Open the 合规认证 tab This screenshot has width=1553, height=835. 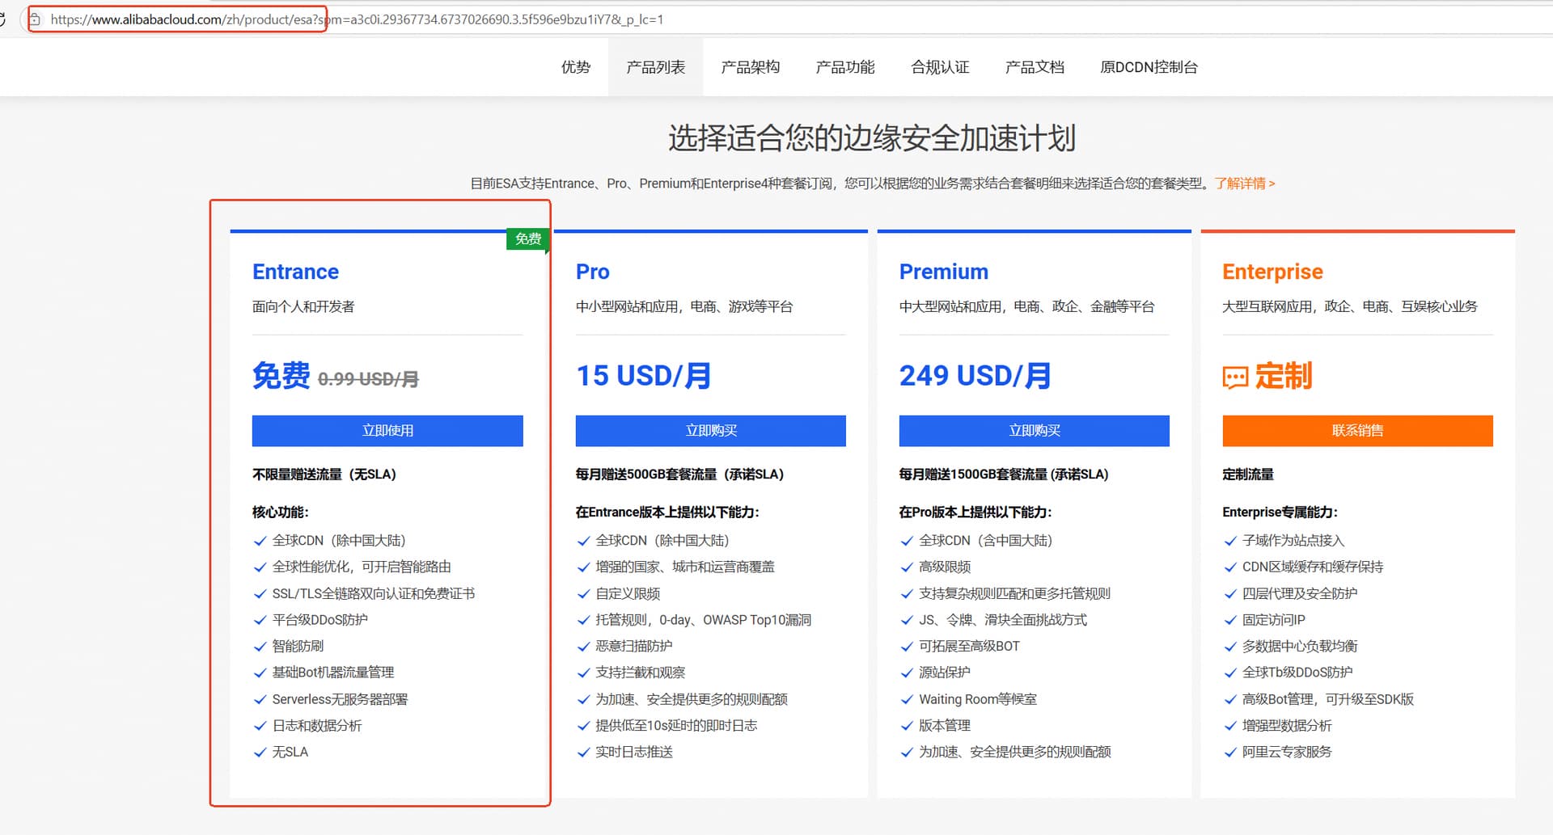coord(939,67)
